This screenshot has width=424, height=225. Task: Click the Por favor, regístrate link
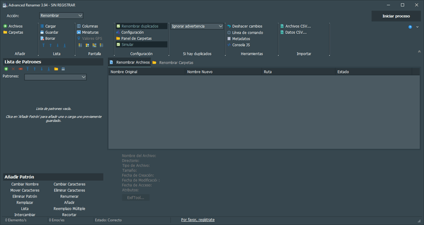197,220
